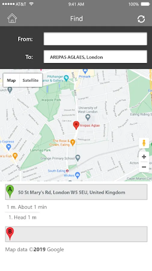The width and height of the screenshot is (152, 271).
Task: Tap The Rose & Crown restaurant marker
Action: pyautogui.click(x=73, y=143)
